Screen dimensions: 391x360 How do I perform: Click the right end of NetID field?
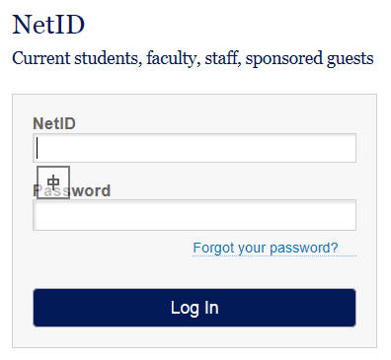[x=346, y=148]
